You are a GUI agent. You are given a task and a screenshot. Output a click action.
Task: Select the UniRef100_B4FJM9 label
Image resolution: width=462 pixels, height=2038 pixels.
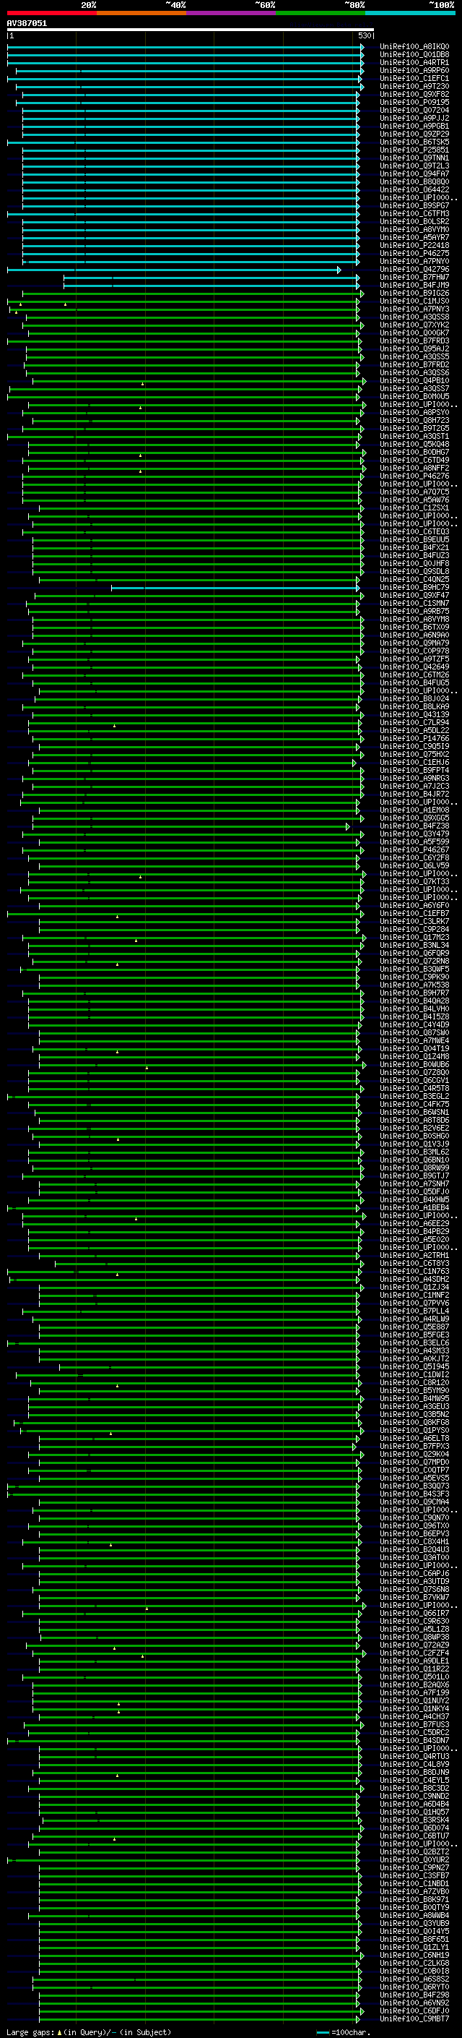point(414,286)
